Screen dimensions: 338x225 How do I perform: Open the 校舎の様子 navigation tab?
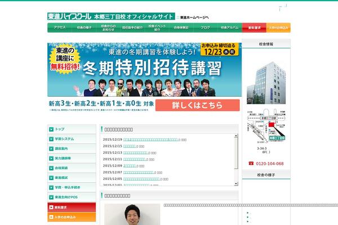84,28
